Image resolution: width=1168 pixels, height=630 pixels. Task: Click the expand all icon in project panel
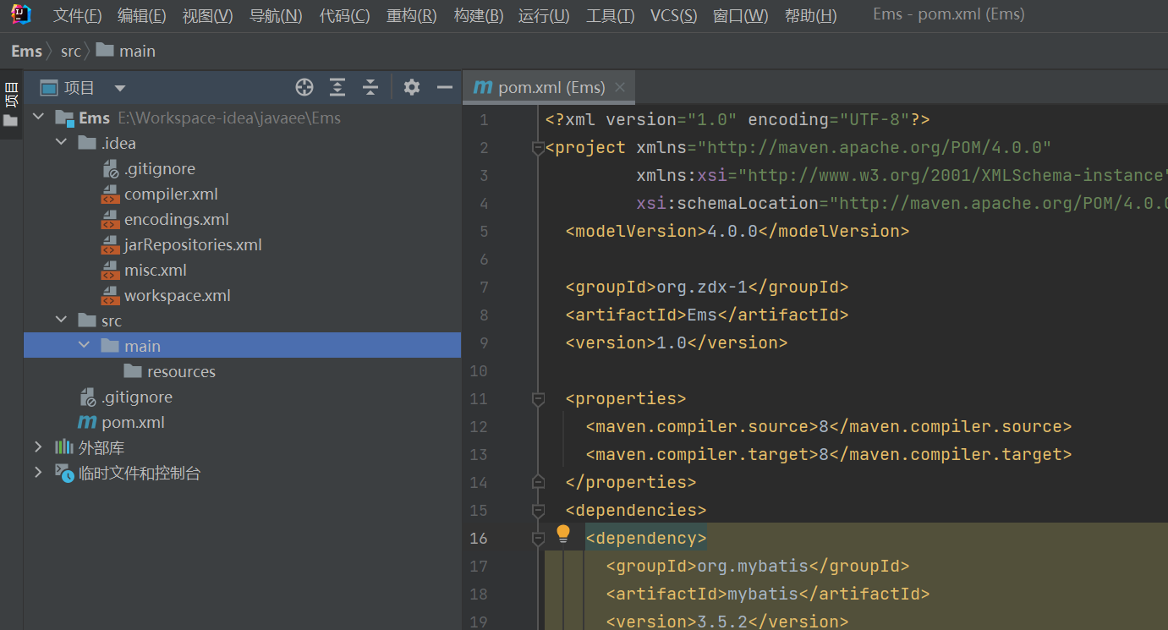pyautogui.click(x=337, y=87)
